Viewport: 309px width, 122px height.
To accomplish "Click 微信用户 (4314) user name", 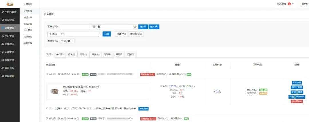I will click(177, 75).
